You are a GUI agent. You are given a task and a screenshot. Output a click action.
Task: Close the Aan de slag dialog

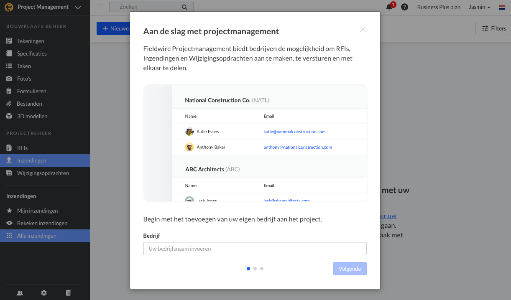point(363,29)
